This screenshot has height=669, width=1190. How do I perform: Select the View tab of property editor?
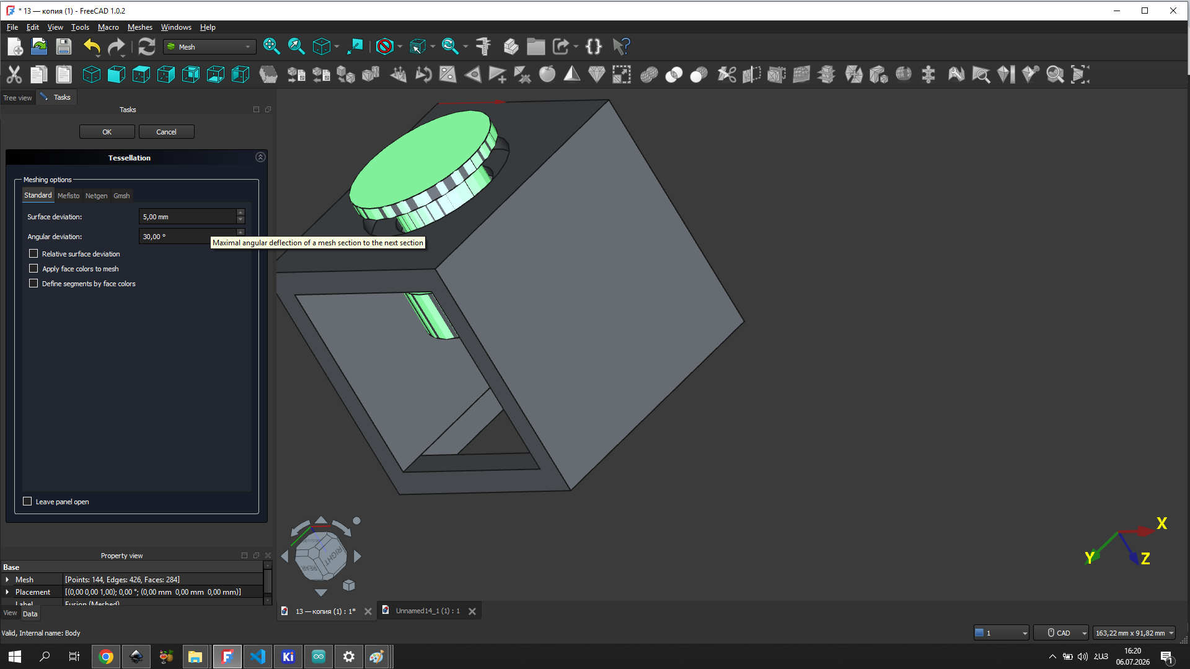pos(11,613)
